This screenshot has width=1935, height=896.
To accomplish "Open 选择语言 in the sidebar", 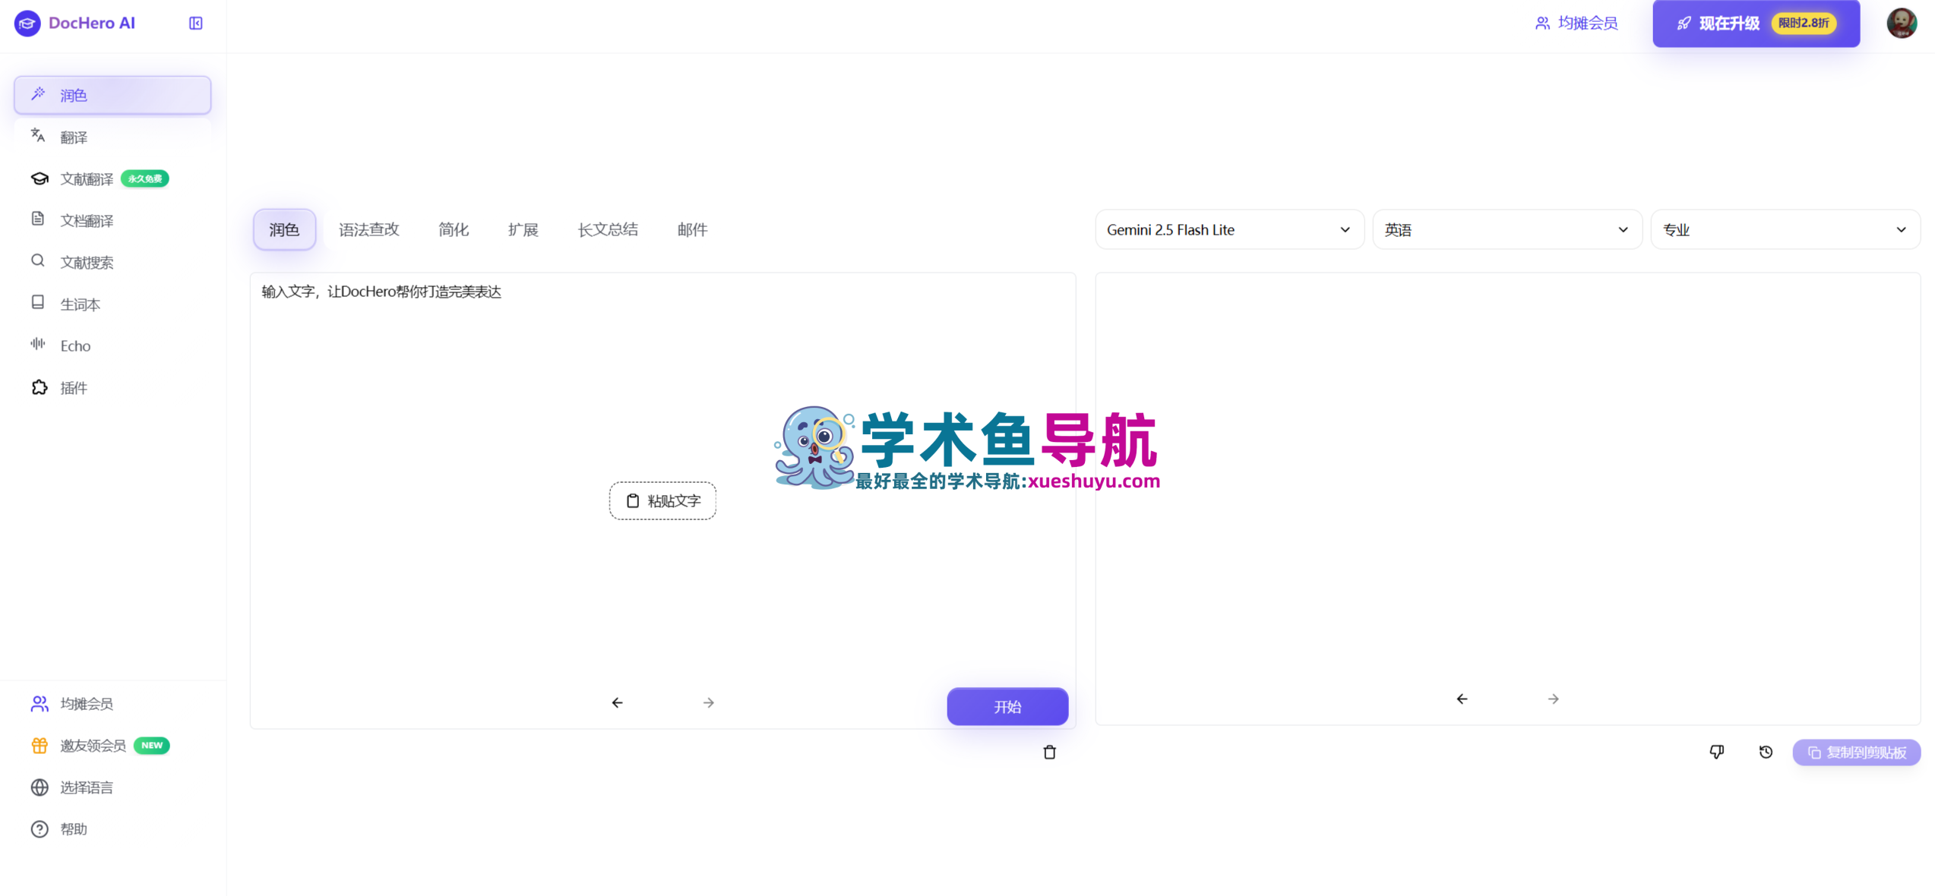I will [x=112, y=787].
